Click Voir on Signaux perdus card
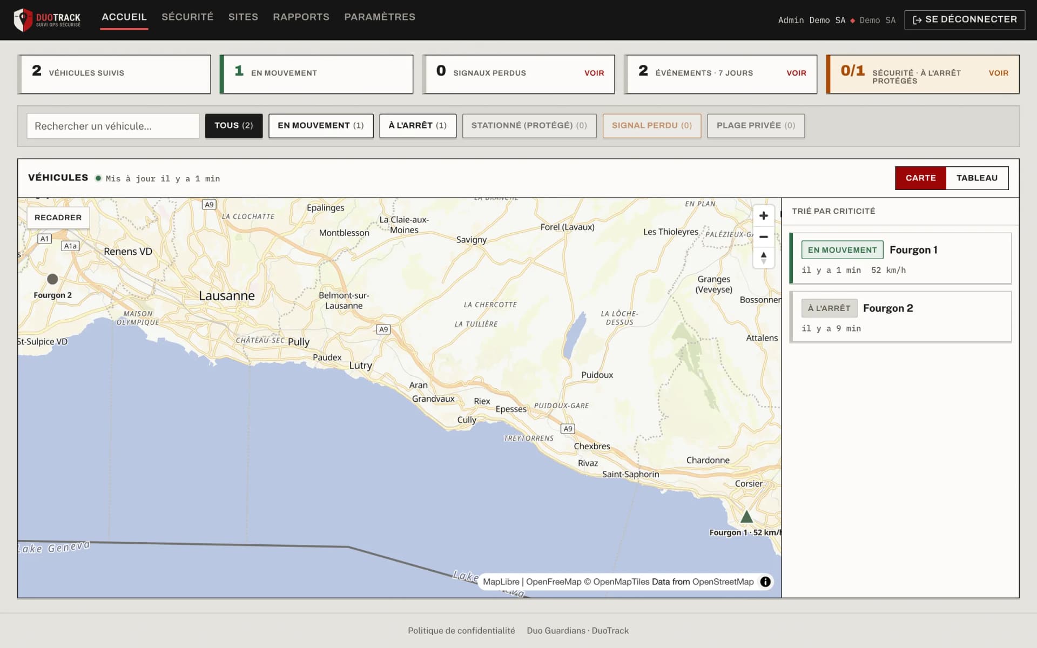This screenshot has width=1037, height=648. pos(594,73)
